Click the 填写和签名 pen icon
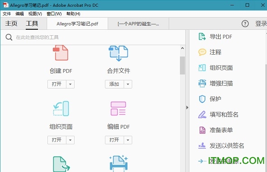 tap(202, 115)
